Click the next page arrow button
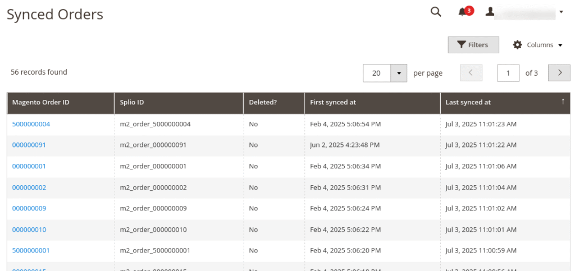575x271 pixels. pos(559,73)
